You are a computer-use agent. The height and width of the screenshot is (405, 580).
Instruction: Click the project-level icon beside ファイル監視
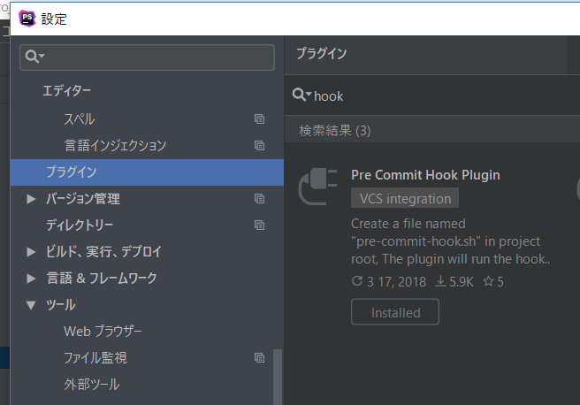259,358
